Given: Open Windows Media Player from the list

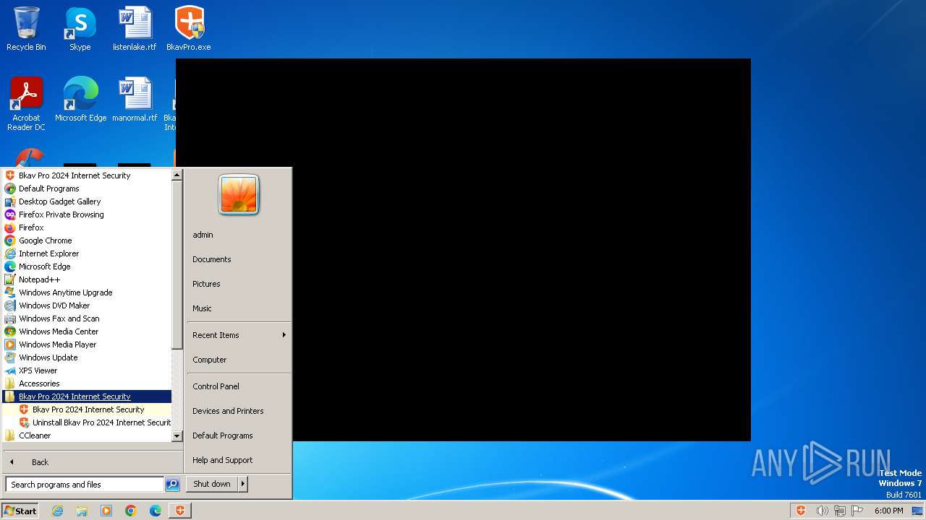Looking at the screenshot, I should pos(87,344).
